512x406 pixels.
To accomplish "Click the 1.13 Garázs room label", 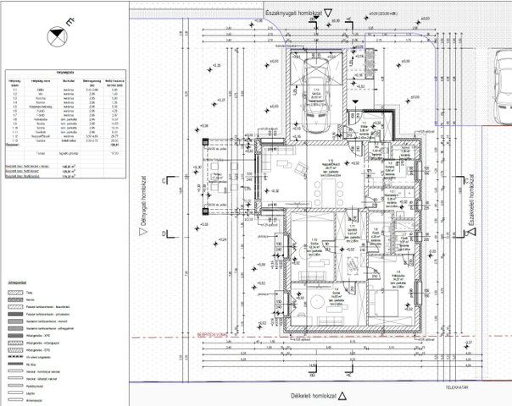I will coord(316,96).
